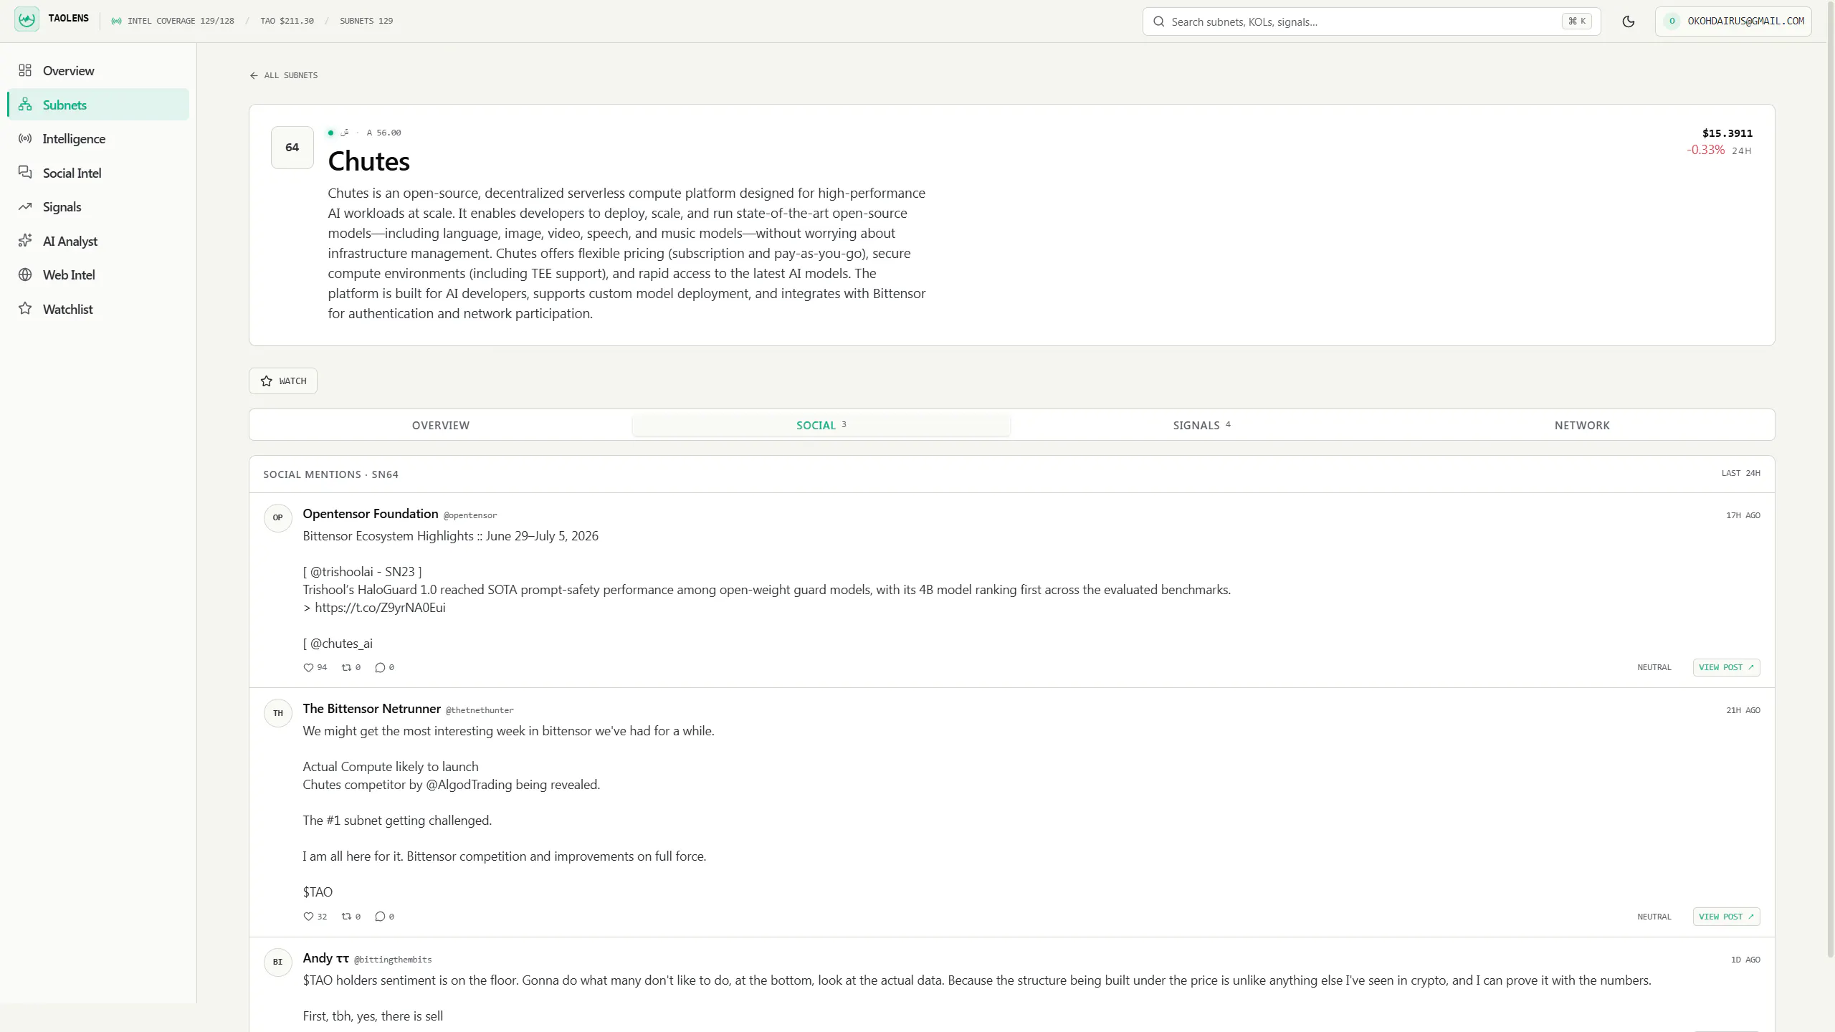
Task: Click the comment icon on the Netrunner post
Action: pyautogui.click(x=380, y=917)
